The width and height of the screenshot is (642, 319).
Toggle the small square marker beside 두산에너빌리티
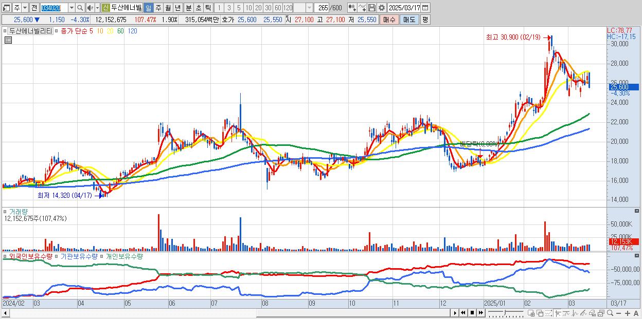coord(5,31)
